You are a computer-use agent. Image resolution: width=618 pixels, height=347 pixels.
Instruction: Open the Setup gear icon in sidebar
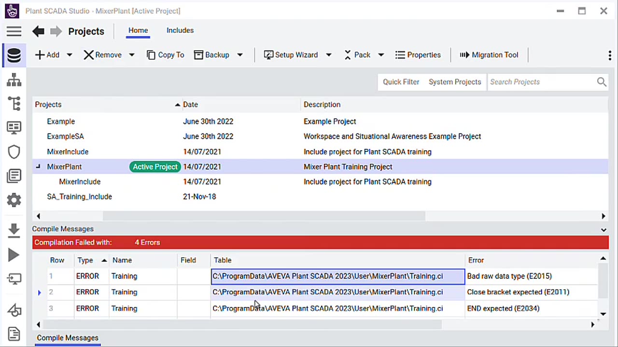pos(14,200)
